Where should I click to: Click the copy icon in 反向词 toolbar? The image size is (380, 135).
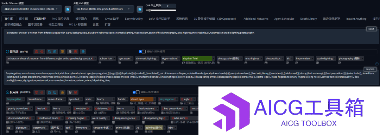coord(70,92)
